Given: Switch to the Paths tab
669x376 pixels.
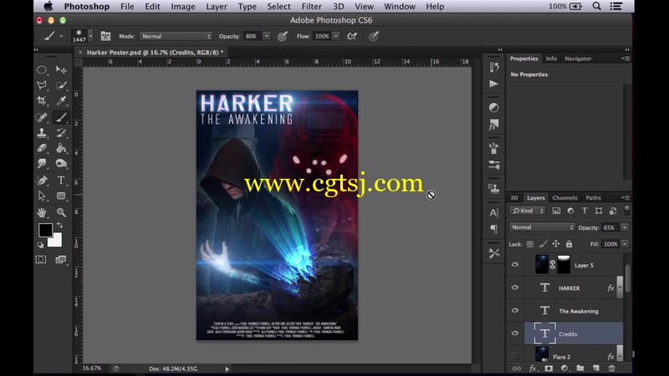Looking at the screenshot, I should (x=593, y=198).
